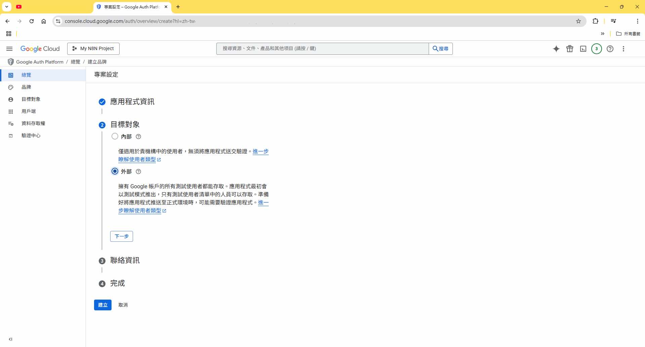Click the address bar URL field
This screenshot has height=347, width=645.
(202, 21)
